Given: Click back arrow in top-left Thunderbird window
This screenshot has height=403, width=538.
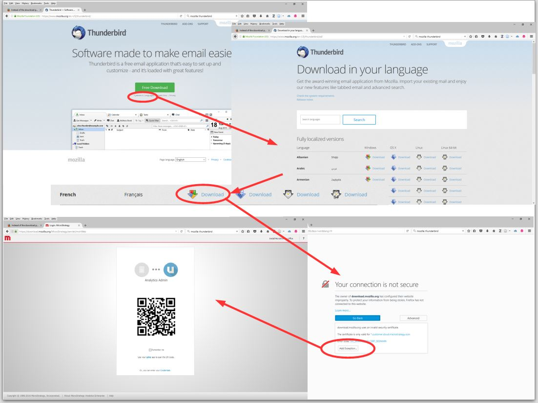Looking at the screenshot, I should click(7, 16).
